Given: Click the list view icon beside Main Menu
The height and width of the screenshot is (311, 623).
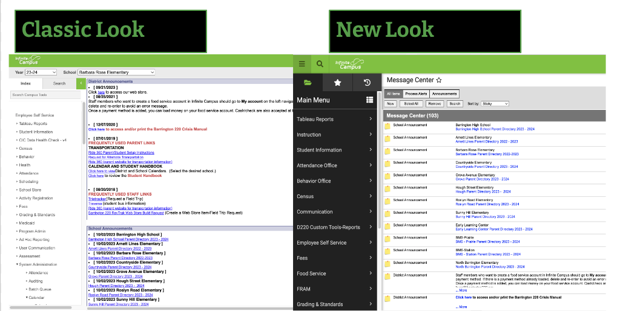Looking at the screenshot, I should (369, 100).
